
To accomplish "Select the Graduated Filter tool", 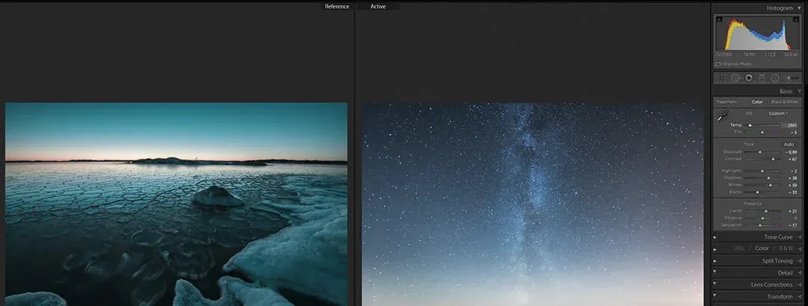I will pyautogui.click(x=762, y=78).
